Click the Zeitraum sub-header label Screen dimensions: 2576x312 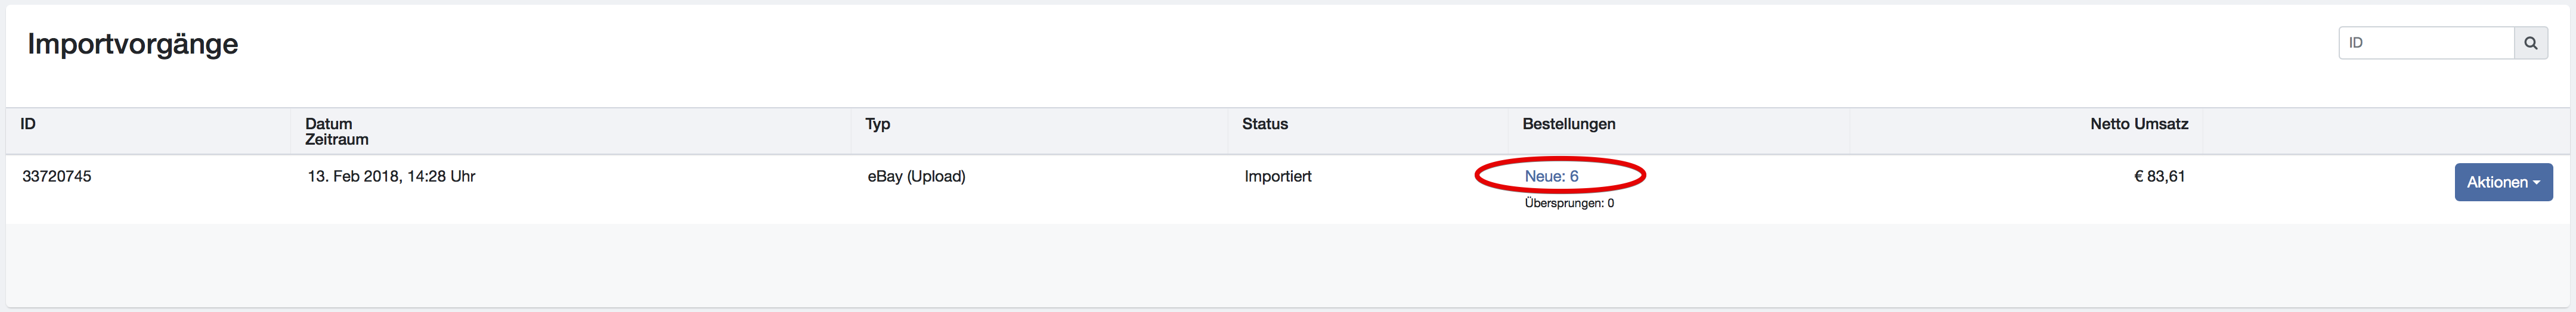[336, 140]
